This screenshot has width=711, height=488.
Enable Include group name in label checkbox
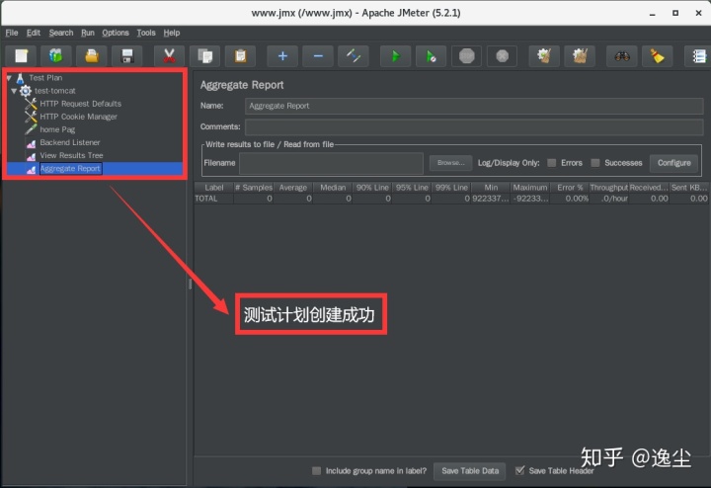pos(317,471)
